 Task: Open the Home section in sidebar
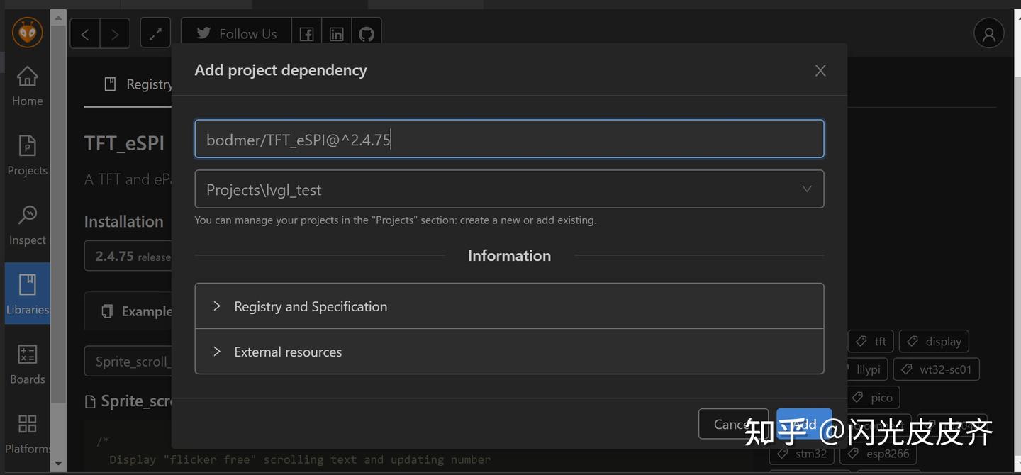(27, 85)
